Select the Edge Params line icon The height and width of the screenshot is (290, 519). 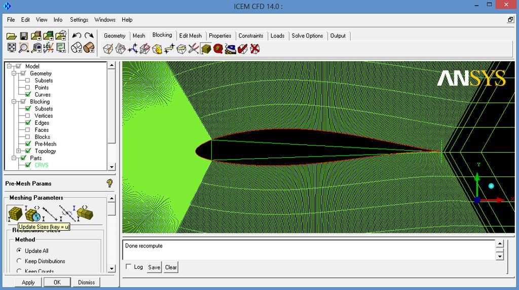pos(50,214)
